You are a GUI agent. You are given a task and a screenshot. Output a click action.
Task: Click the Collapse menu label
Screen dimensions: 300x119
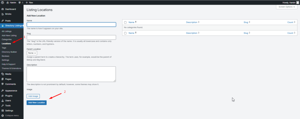coord(12,115)
